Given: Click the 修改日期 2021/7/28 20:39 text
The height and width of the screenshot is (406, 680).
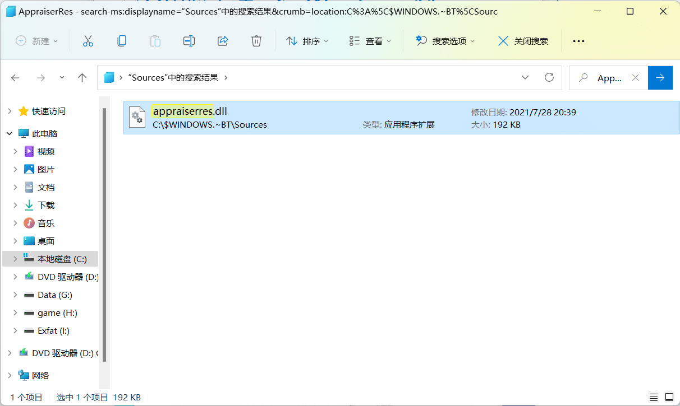Looking at the screenshot, I should 523,113.
